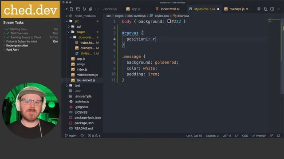Click the Redemption Alert stream task
The height and width of the screenshot is (159, 284).
pyautogui.click(x=17, y=45)
